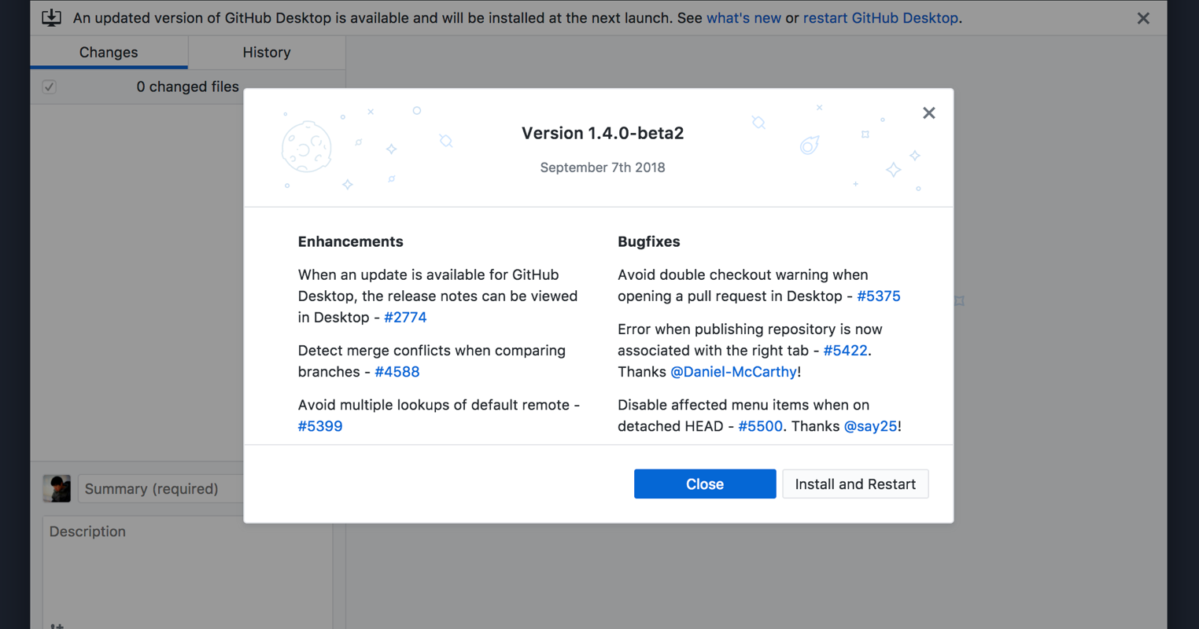Click into the Description text area
The width and height of the screenshot is (1199, 629).
point(142,566)
